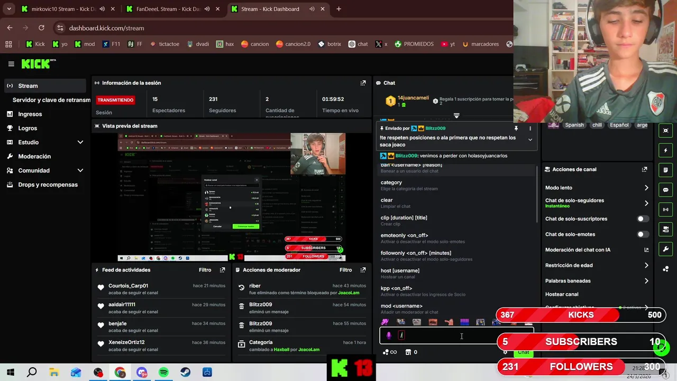
Task: Toggle Chat de solo-suscriptores switch
Action: tap(643, 219)
